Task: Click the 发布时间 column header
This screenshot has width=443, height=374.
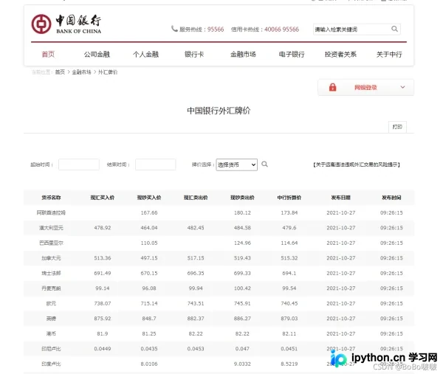Action: tap(391, 198)
